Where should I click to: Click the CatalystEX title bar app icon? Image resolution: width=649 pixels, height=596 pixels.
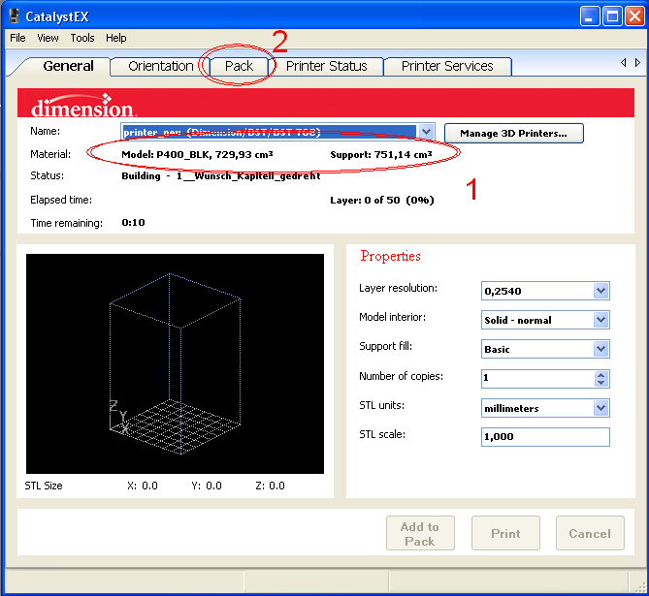[14, 16]
